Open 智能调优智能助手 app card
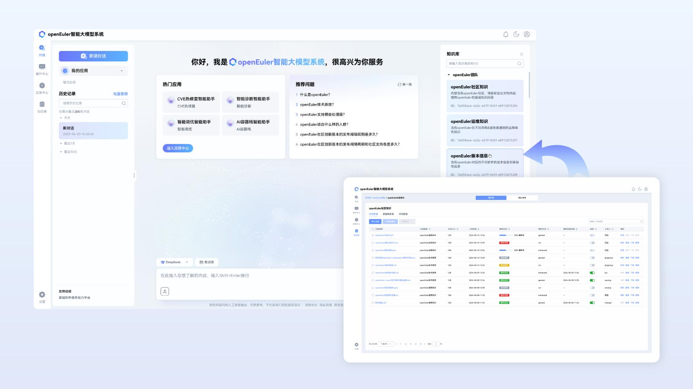The image size is (693, 389). coord(191,125)
